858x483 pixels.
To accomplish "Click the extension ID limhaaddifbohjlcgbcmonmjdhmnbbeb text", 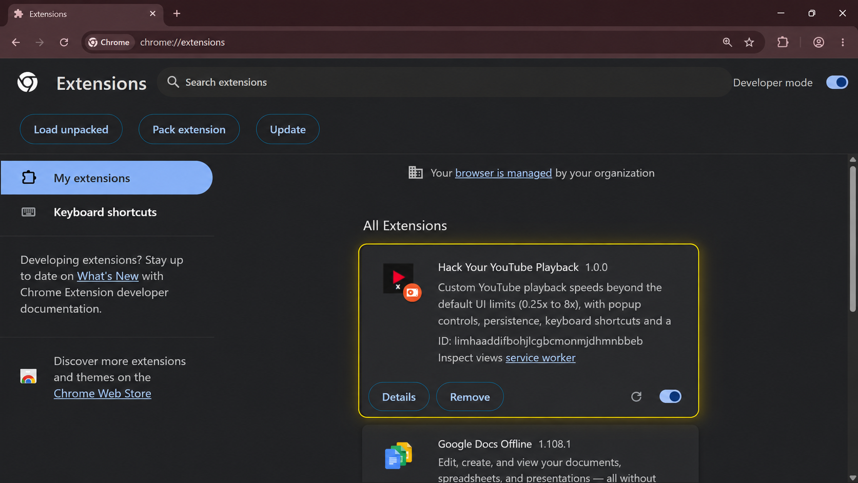I will click(548, 341).
